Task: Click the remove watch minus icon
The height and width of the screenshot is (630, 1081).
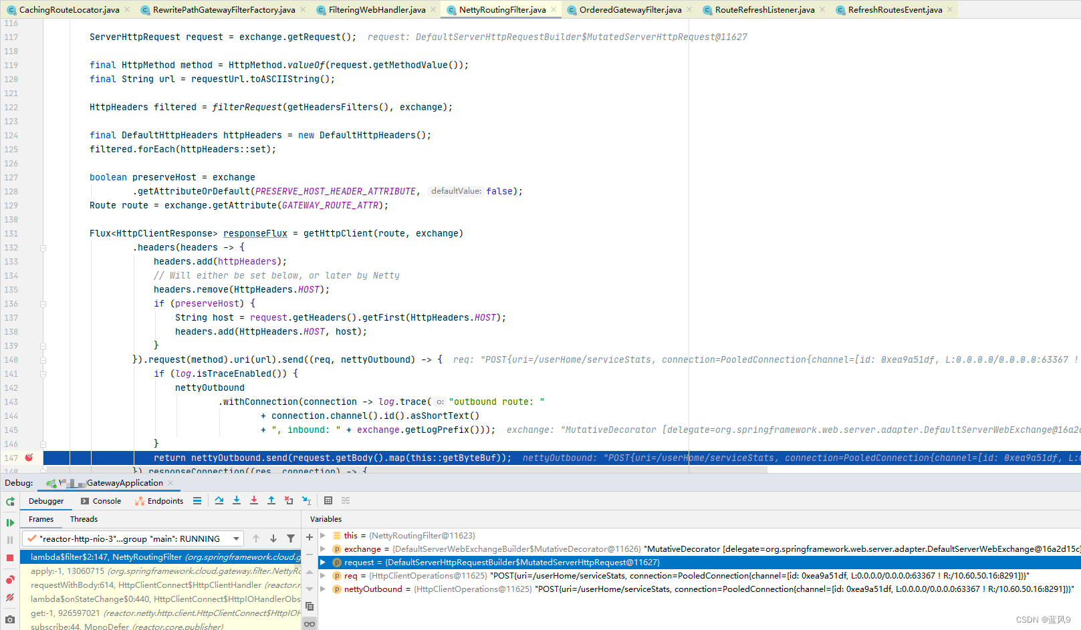Action: [310, 555]
